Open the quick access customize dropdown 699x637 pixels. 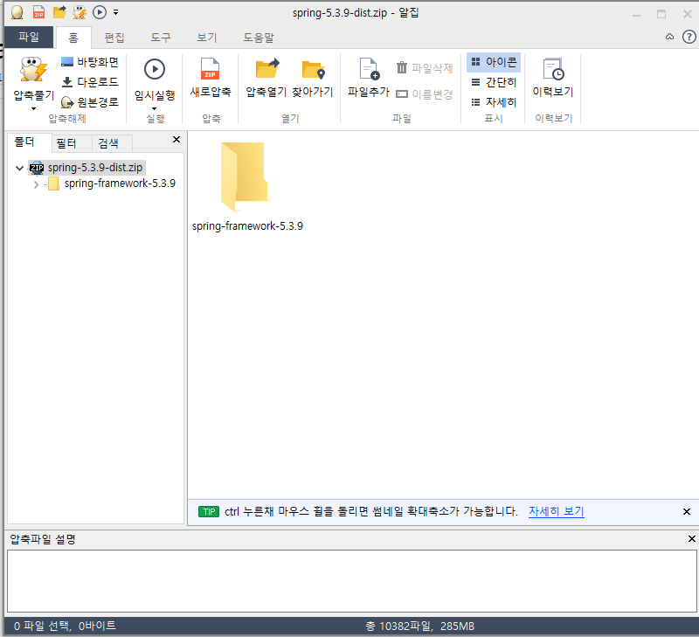tap(116, 12)
